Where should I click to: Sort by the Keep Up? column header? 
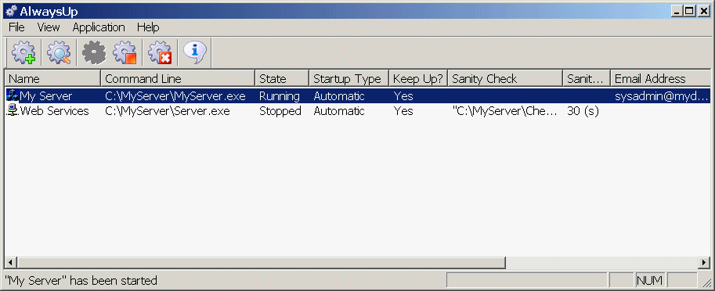[x=419, y=79]
